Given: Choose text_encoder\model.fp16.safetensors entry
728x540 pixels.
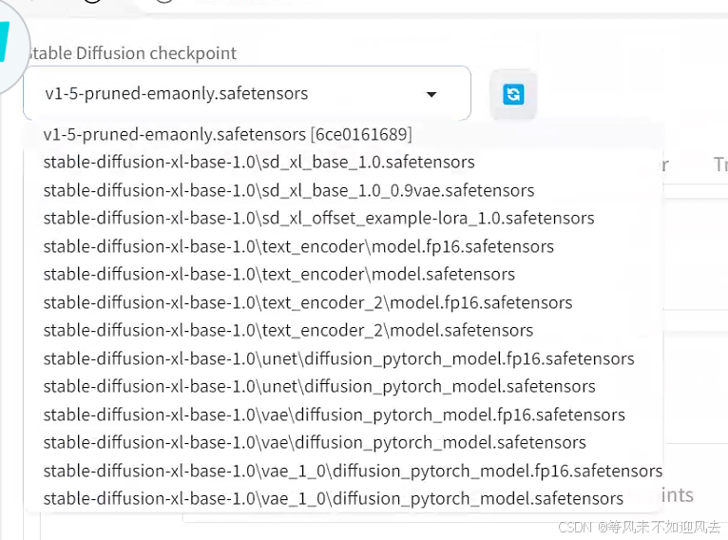Looking at the screenshot, I should 344,246.
